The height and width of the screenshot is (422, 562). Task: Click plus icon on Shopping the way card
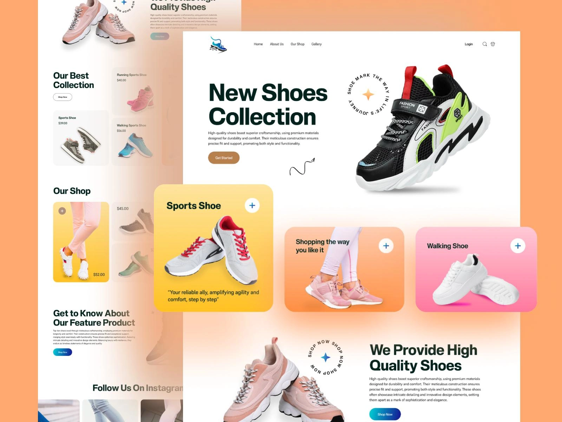coord(386,246)
